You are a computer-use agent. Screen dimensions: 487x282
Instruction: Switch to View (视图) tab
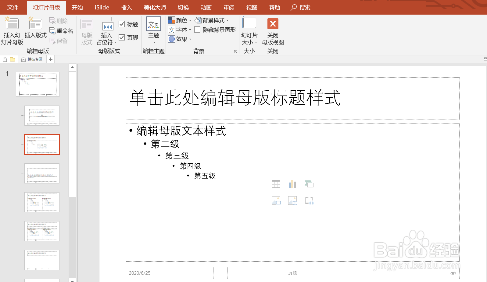click(252, 7)
